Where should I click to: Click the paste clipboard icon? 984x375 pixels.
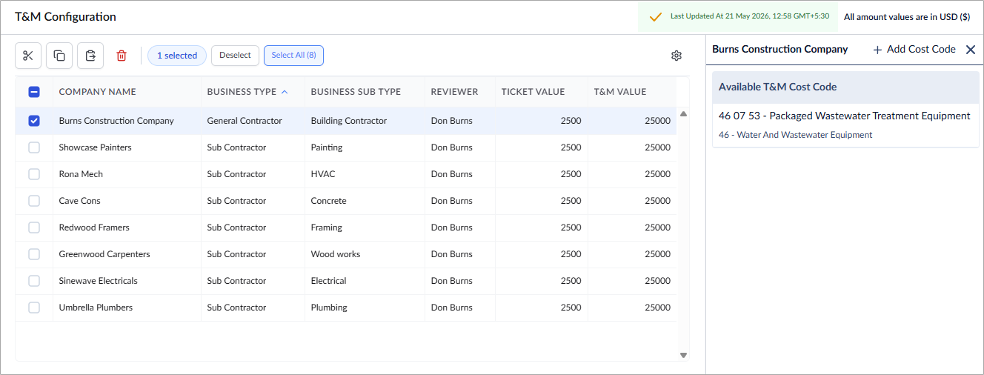(x=90, y=56)
